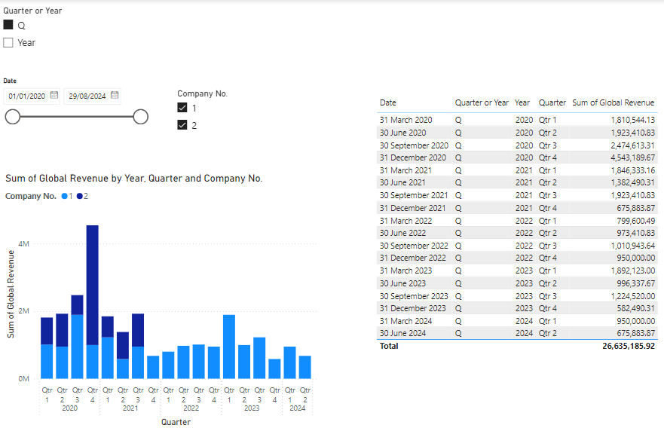Image resolution: width=664 pixels, height=428 pixels.
Task: Open the start date calendar picker icon
Action: click(x=54, y=95)
